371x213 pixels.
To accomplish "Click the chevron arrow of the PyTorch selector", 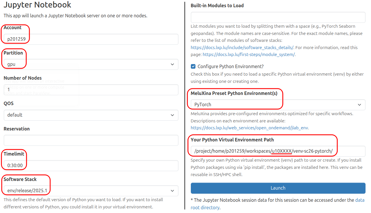I will point(359,105).
